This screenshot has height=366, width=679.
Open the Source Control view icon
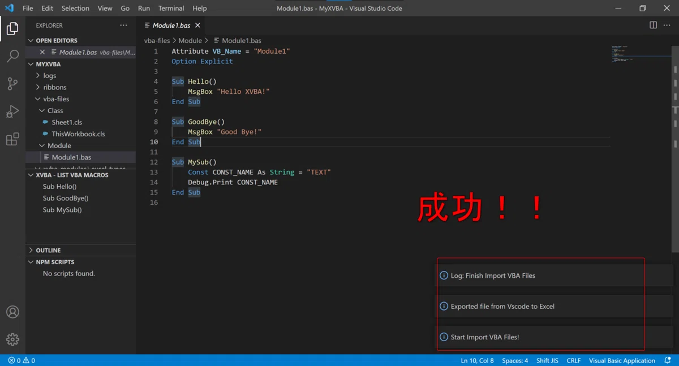(12, 84)
